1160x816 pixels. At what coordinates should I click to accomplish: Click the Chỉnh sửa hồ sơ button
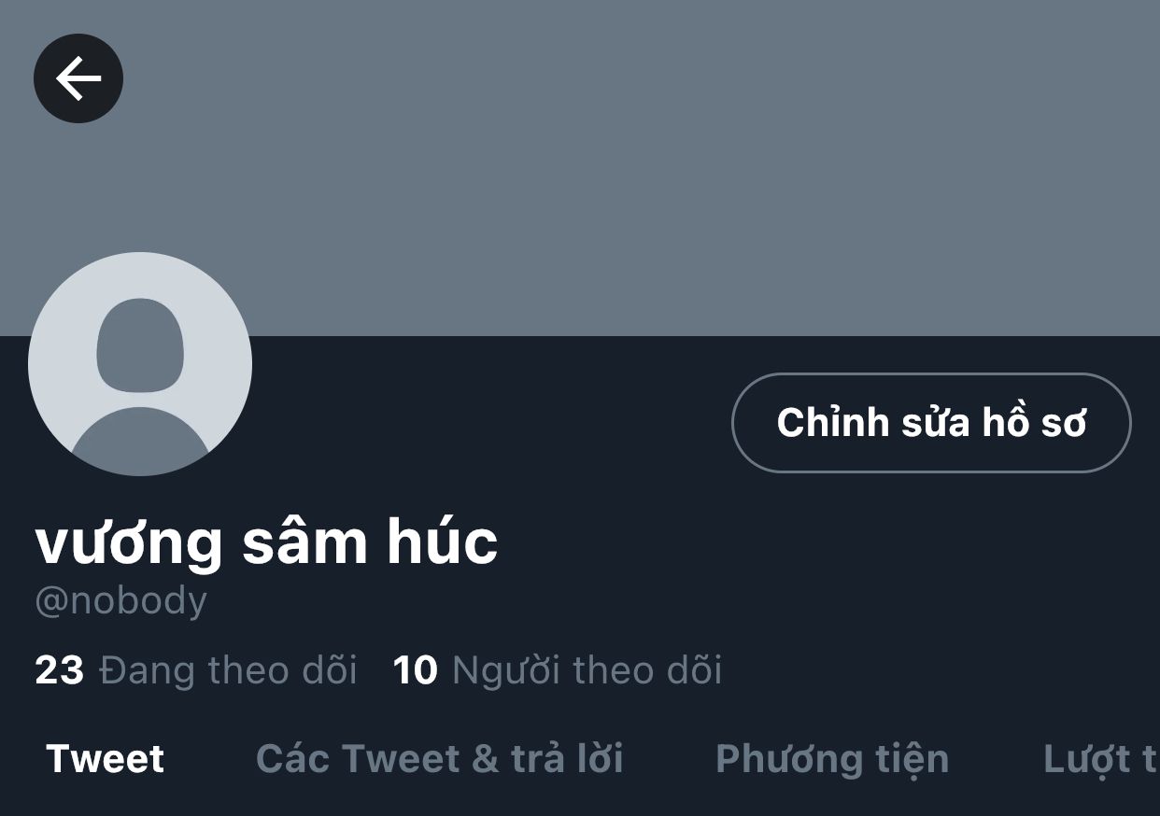[931, 423]
